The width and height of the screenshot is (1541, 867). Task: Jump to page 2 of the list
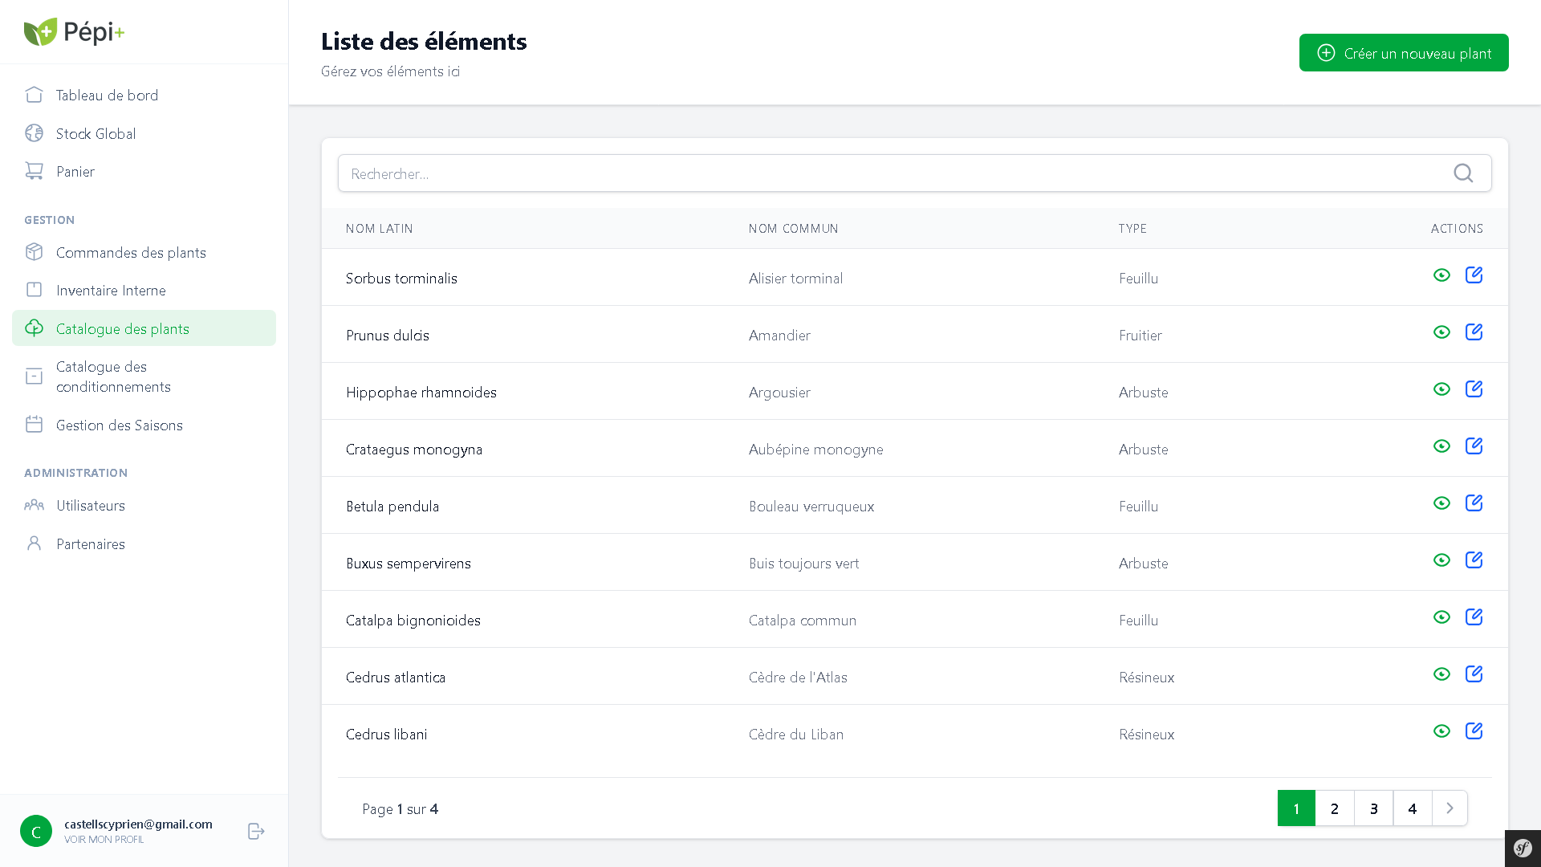[x=1335, y=808]
